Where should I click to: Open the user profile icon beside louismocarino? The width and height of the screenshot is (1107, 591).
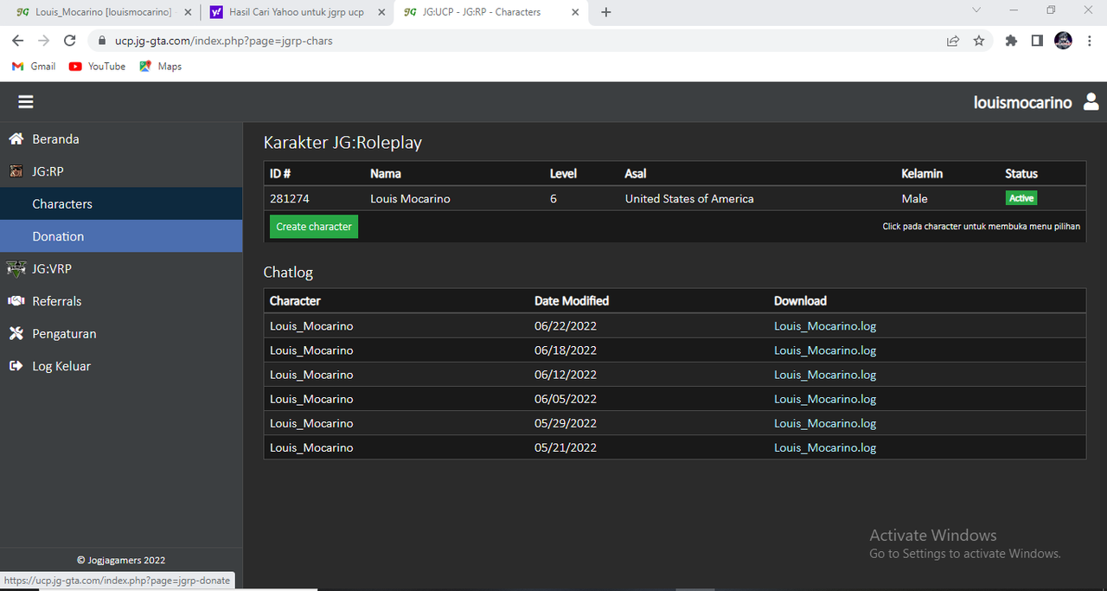pos(1091,102)
